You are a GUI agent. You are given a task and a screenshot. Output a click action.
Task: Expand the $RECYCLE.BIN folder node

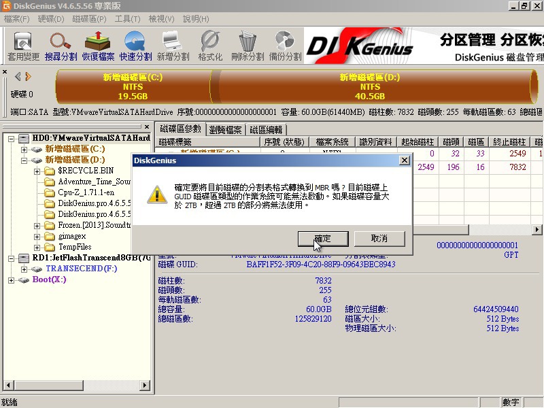[37, 171]
